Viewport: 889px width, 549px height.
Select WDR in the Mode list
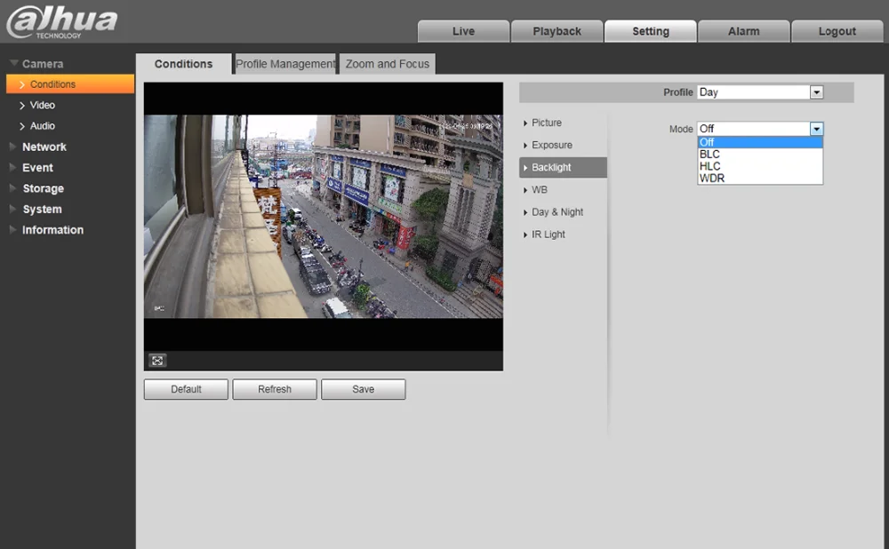click(711, 178)
